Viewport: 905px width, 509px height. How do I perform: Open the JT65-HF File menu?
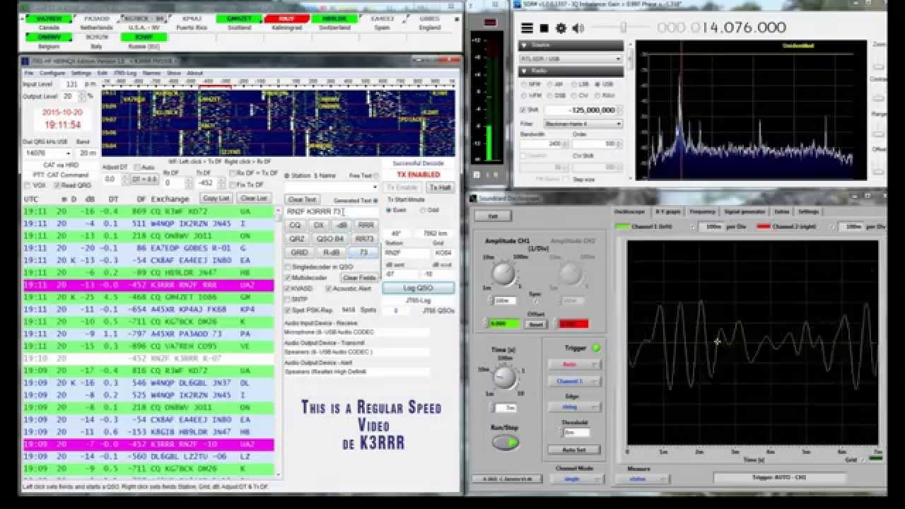point(29,73)
